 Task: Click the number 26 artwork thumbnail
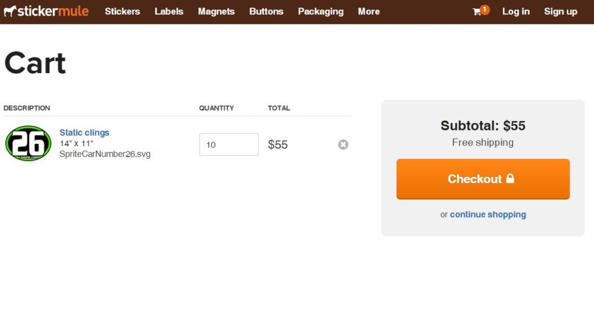(28, 143)
